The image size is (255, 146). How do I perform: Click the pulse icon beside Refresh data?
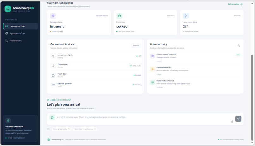pyautogui.click(x=241, y=4)
